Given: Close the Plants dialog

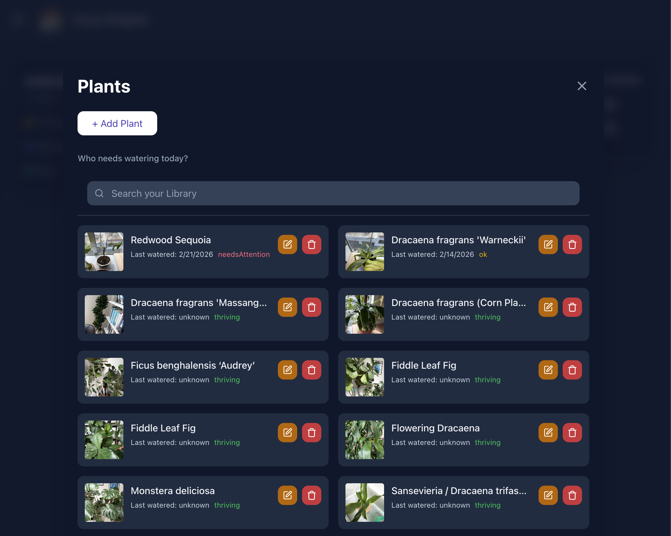Looking at the screenshot, I should pyautogui.click(x=582, y=86).
